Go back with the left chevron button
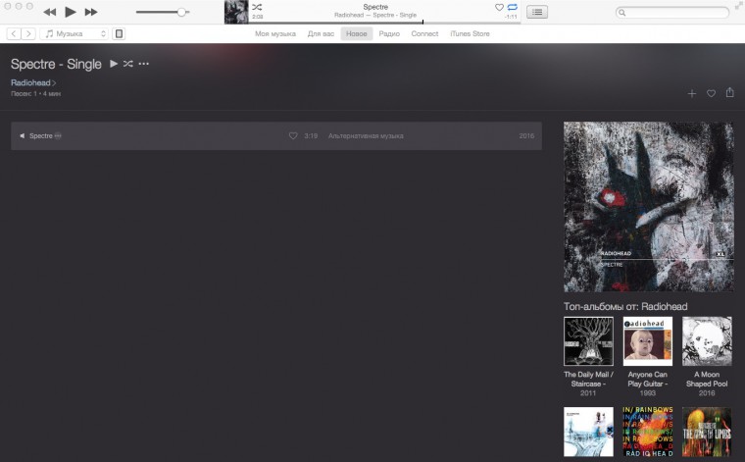 14,33
